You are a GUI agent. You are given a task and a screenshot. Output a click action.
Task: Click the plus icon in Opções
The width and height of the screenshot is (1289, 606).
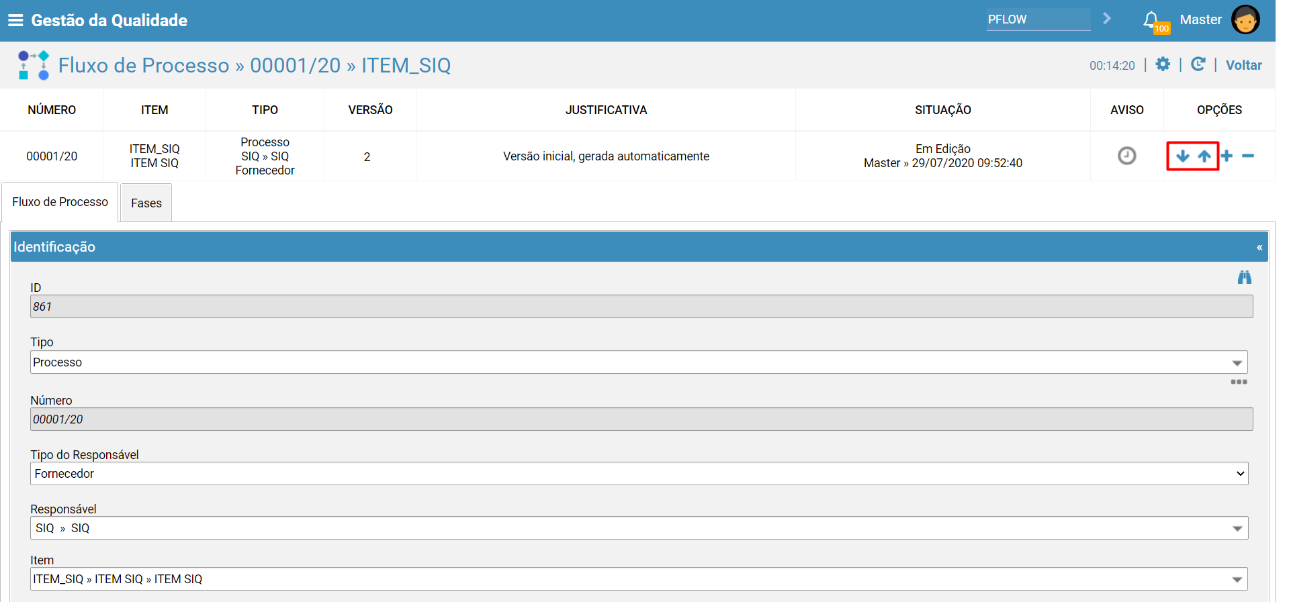pyautogui.click(x=1227, y=156)
